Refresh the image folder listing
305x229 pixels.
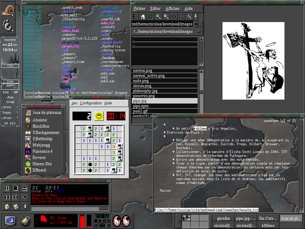150,17
